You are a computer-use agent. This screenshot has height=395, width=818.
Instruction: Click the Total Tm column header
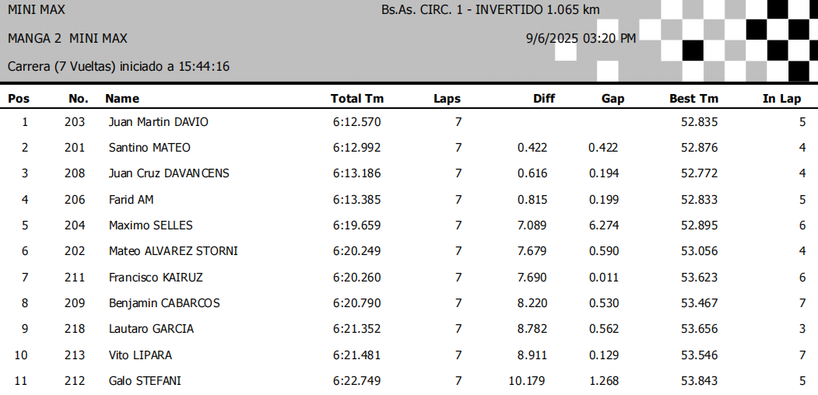[357, 99]
